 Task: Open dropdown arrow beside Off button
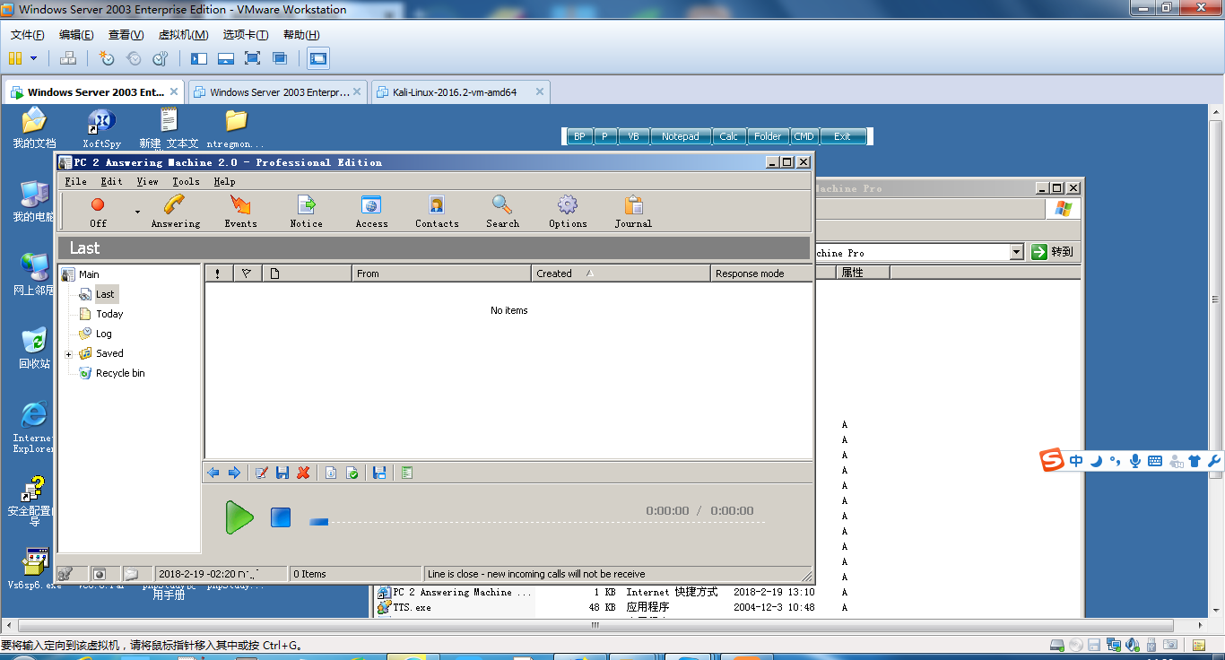point(137,213)
